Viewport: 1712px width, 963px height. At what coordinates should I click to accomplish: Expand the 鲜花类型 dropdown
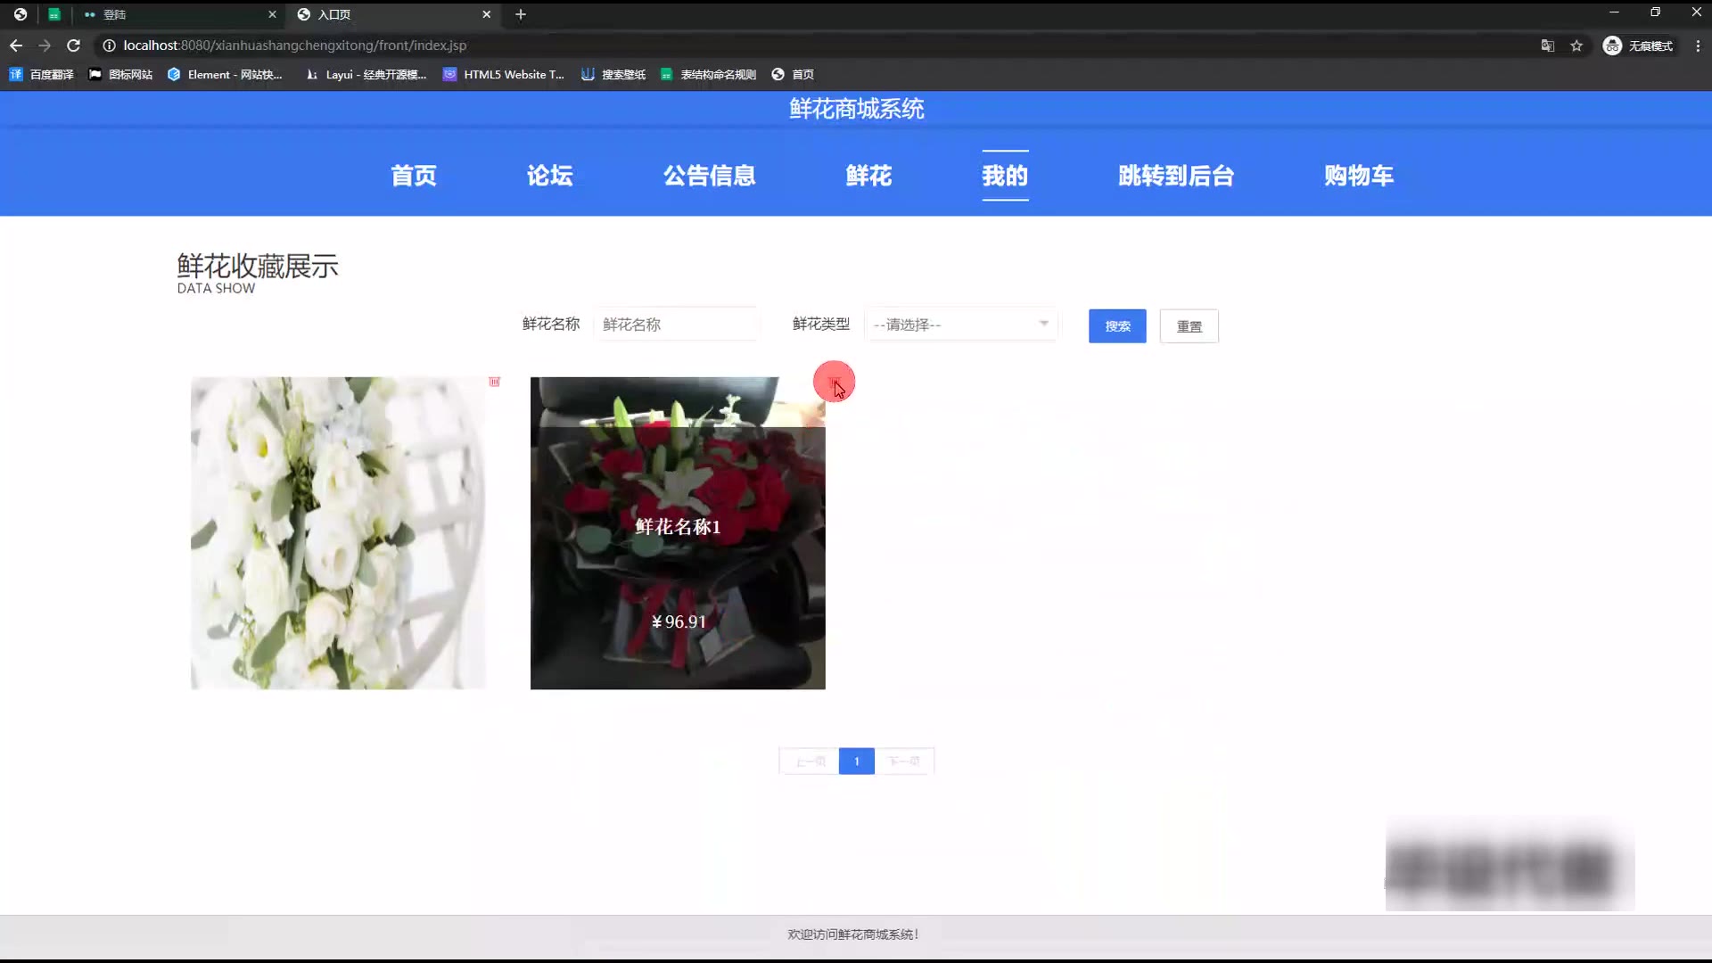(961, 325)
